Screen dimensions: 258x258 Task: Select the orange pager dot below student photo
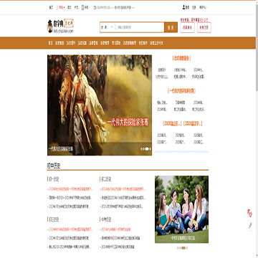pyautogui.click(x=183, y=248)
